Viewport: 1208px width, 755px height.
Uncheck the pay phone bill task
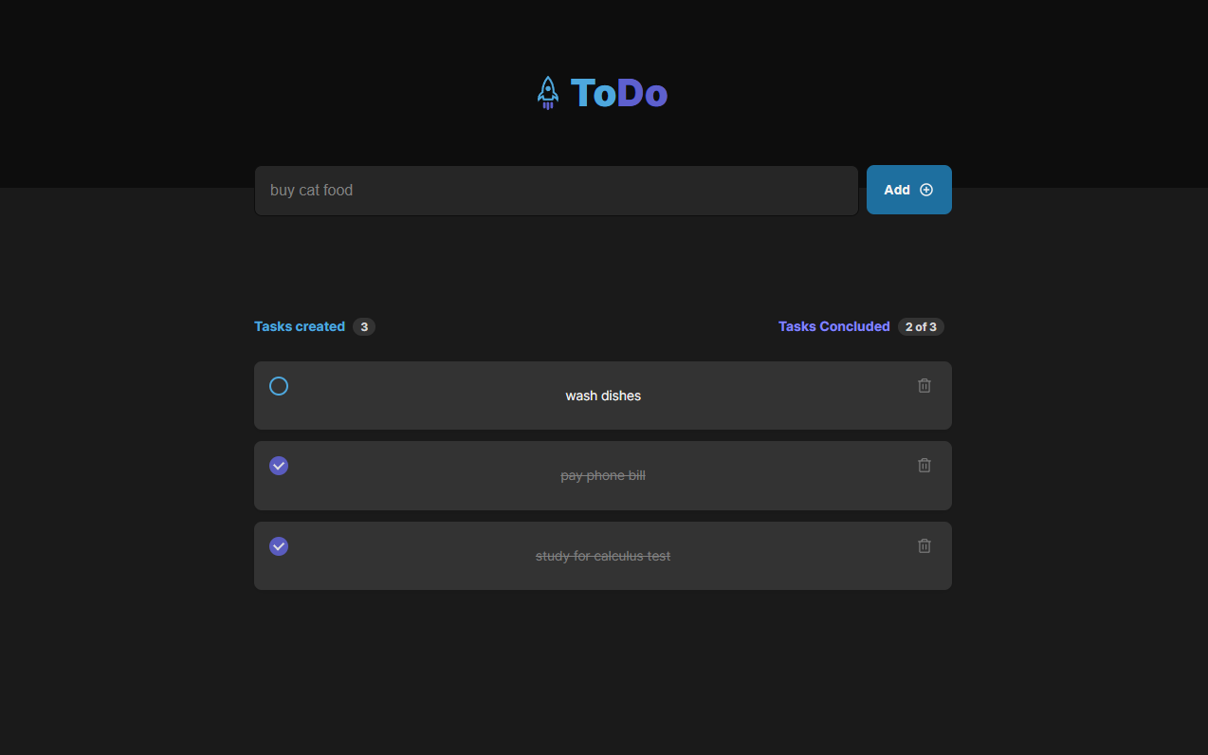click(279, 466)
